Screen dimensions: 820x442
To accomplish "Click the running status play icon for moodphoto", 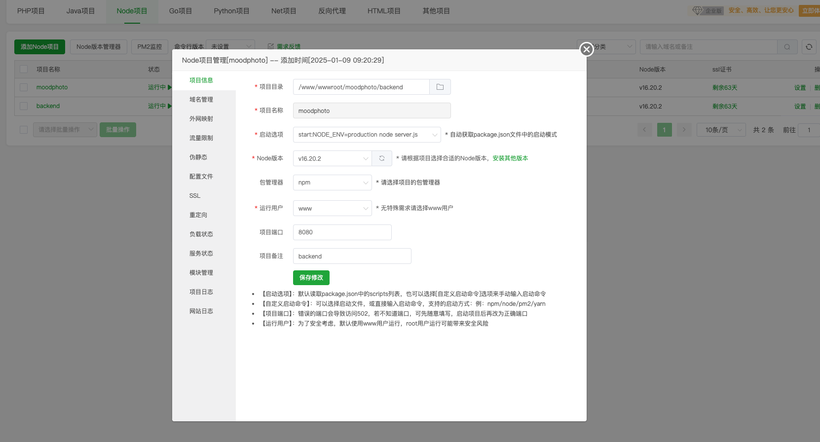I will click(170, 87).
